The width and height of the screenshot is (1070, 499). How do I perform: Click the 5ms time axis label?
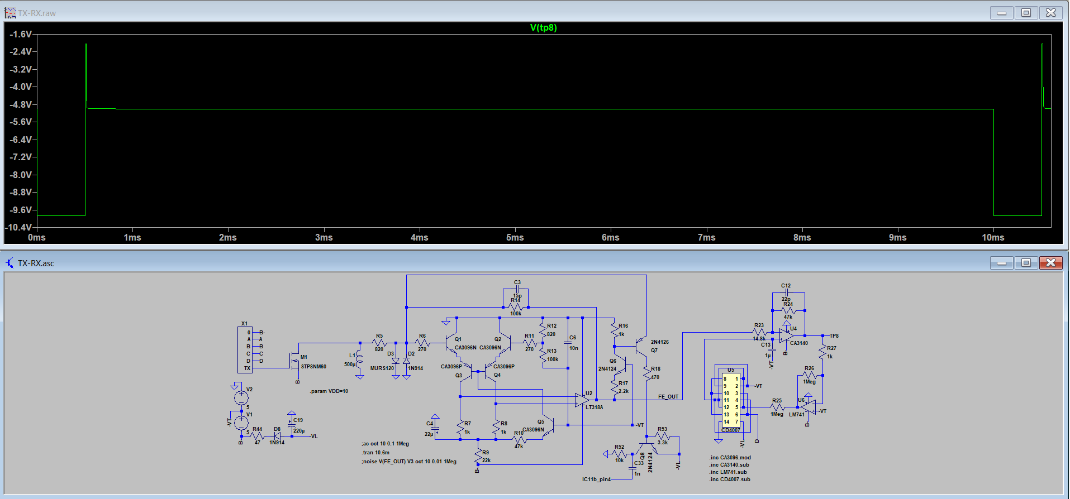click(515, 238)
